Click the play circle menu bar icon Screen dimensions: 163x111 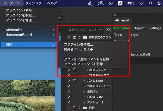[x=111, y=3]
